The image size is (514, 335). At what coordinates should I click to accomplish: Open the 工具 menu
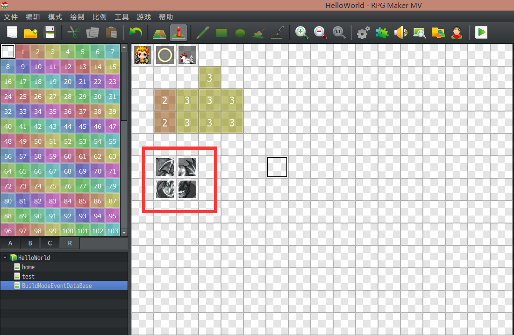121,17
